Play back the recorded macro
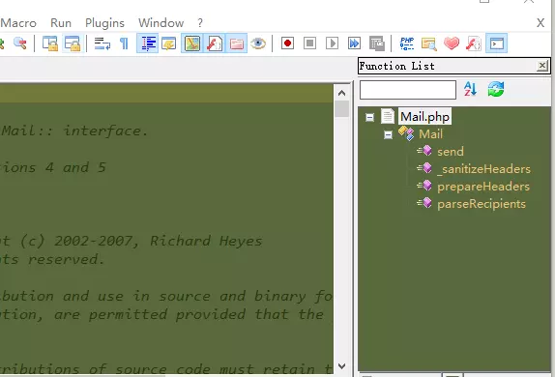Image resolution: width=555 pixels, height=377 pixels. 332,43
